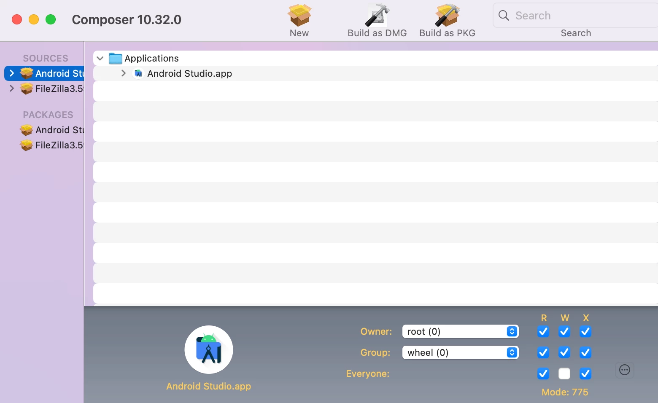The width and height of the screenshot is (658, 403).
Task: Click the Android Studio package box icon under Packages
Action: pos(27,130)
